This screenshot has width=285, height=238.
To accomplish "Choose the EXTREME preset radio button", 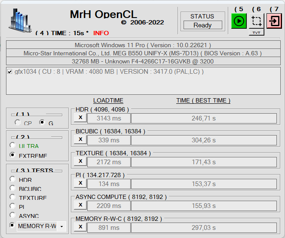I will [x=12, y=155].
